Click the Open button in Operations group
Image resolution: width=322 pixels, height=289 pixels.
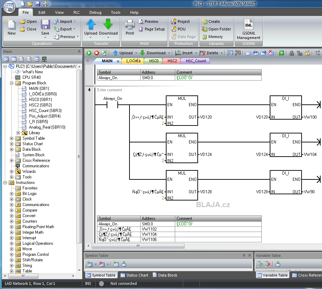click(x=28, y=21)
